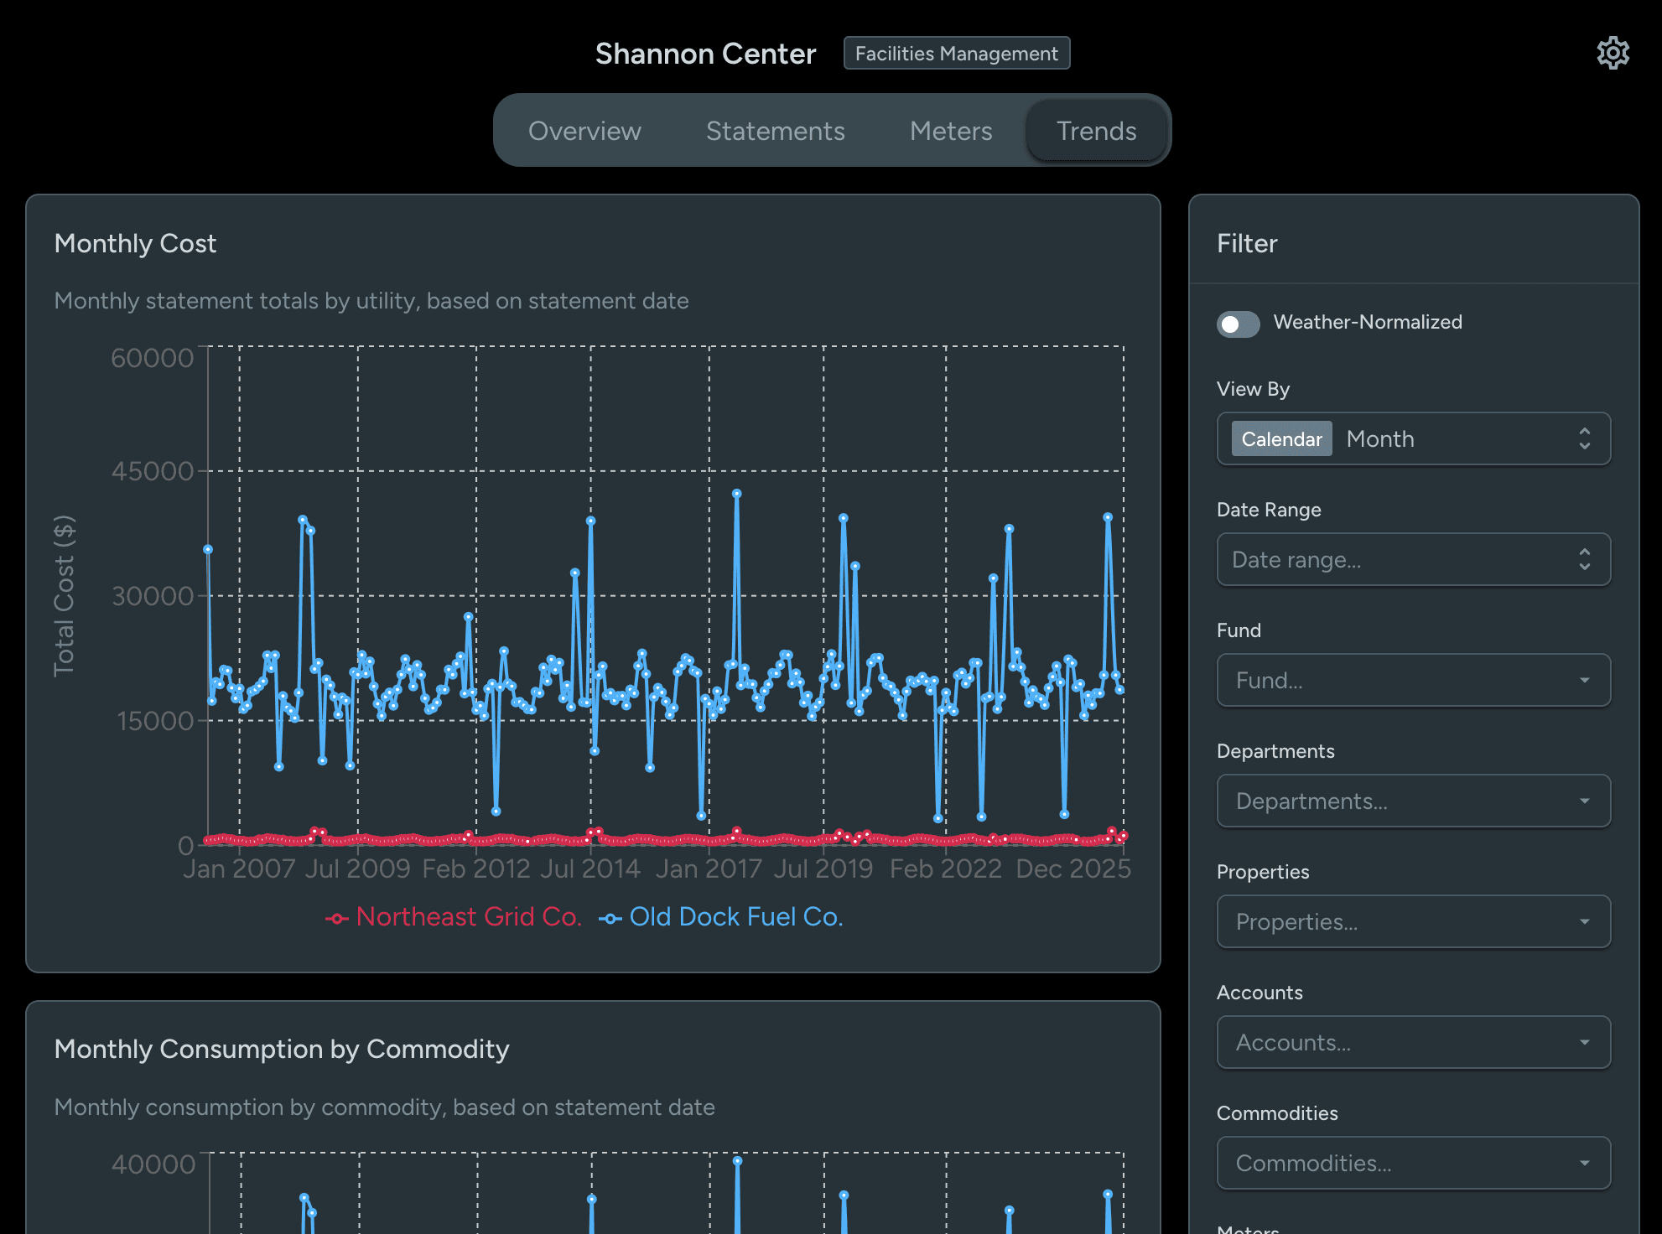Open the Accounts dropdown
Screen dimensions: 1662x1234
(1413, 1042)
